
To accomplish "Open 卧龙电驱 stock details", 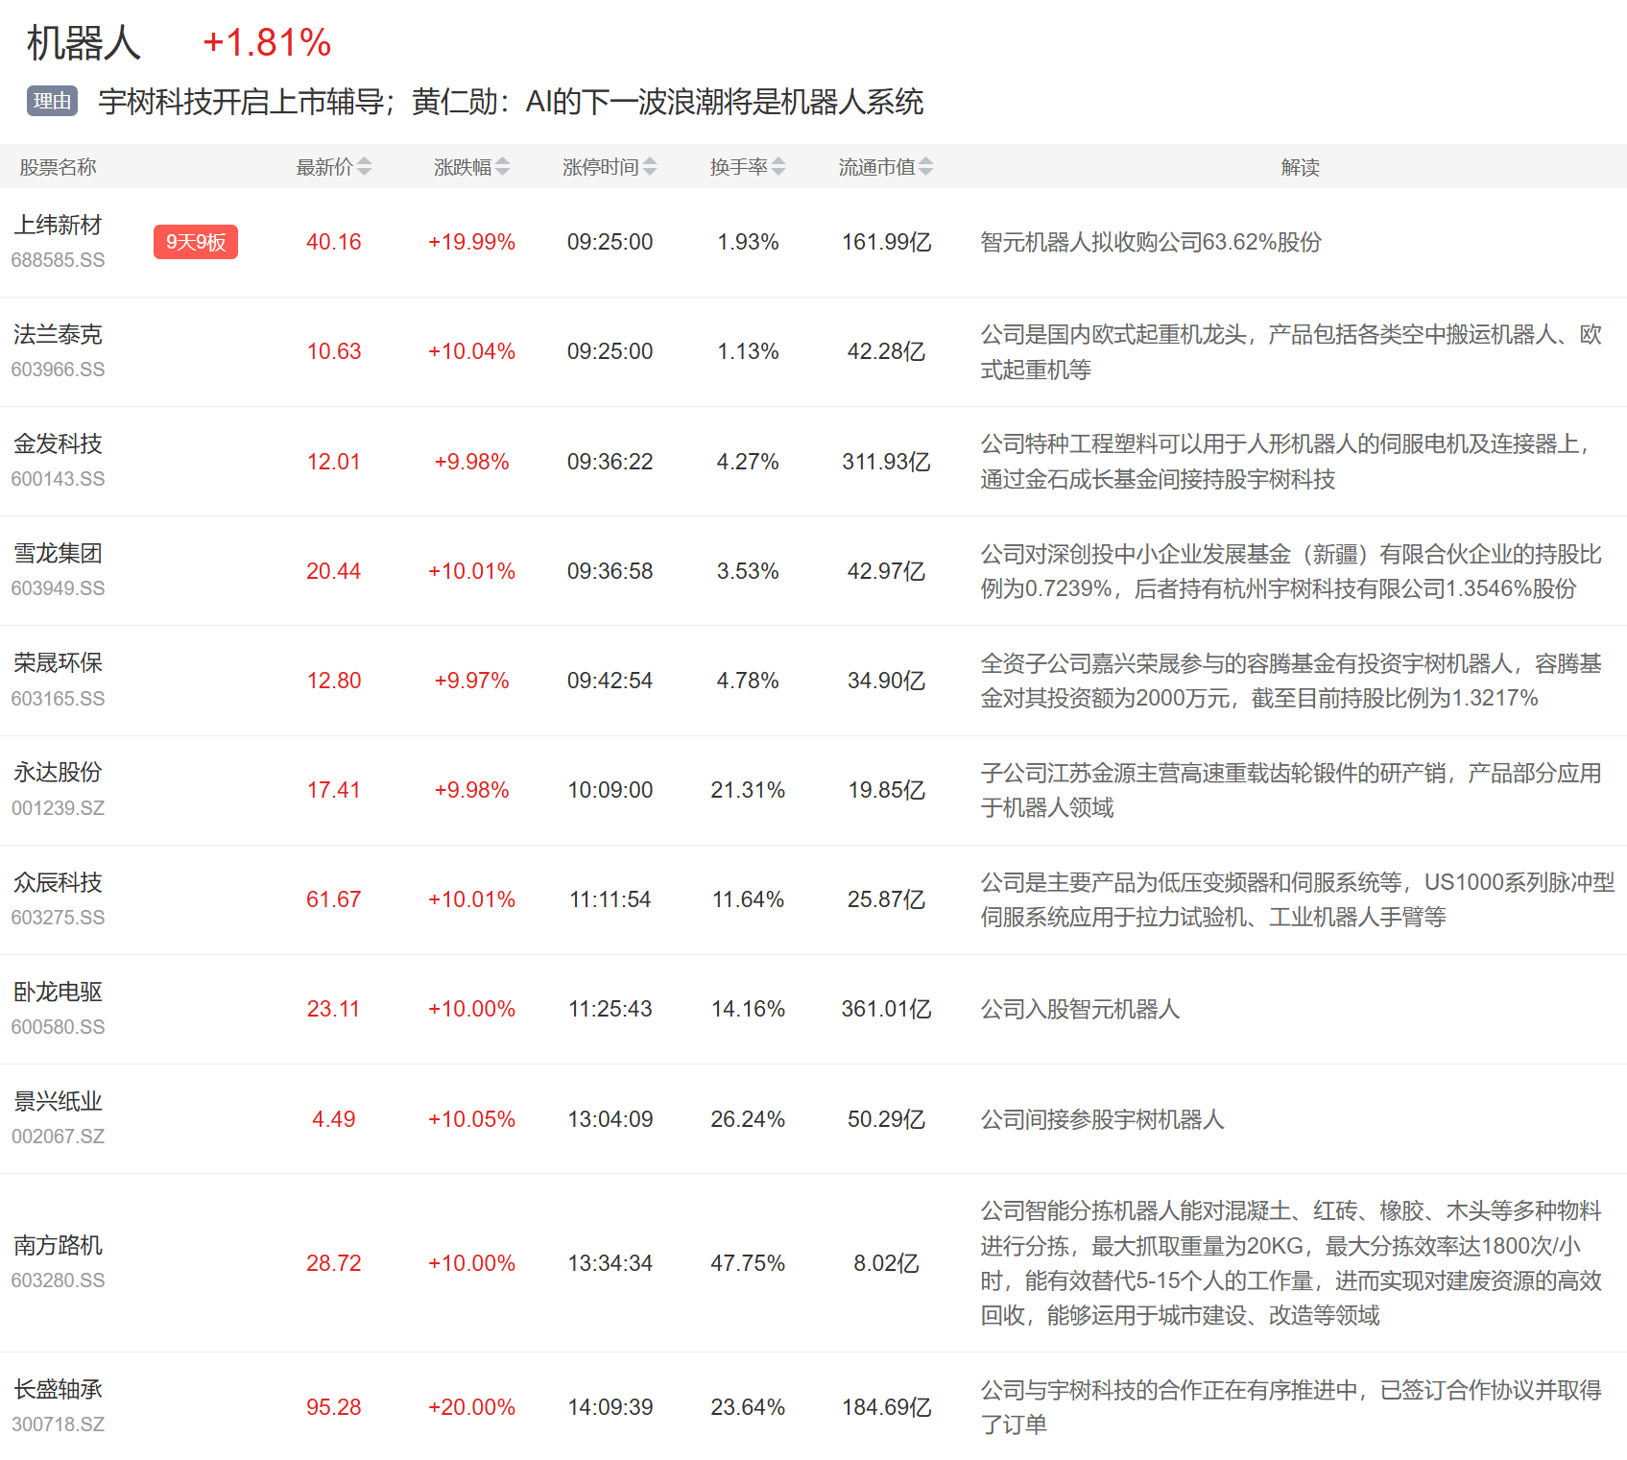I will 58,993.
